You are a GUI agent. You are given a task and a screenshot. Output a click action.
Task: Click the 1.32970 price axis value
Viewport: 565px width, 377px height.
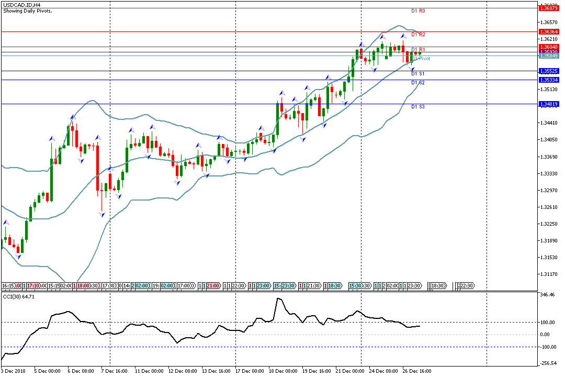click(549, 191)
